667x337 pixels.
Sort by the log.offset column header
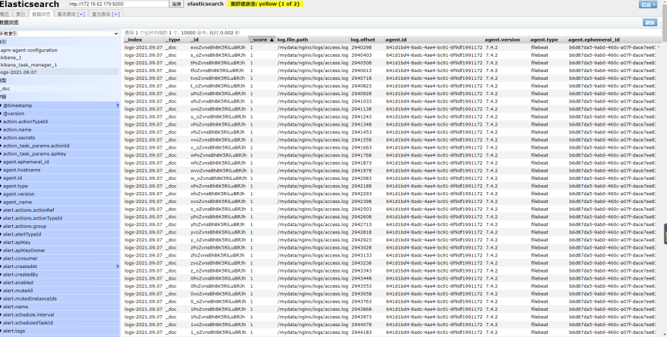367,40
